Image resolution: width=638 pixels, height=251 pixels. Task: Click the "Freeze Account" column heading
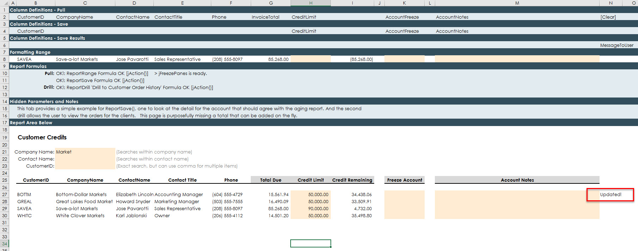point(405,180)
